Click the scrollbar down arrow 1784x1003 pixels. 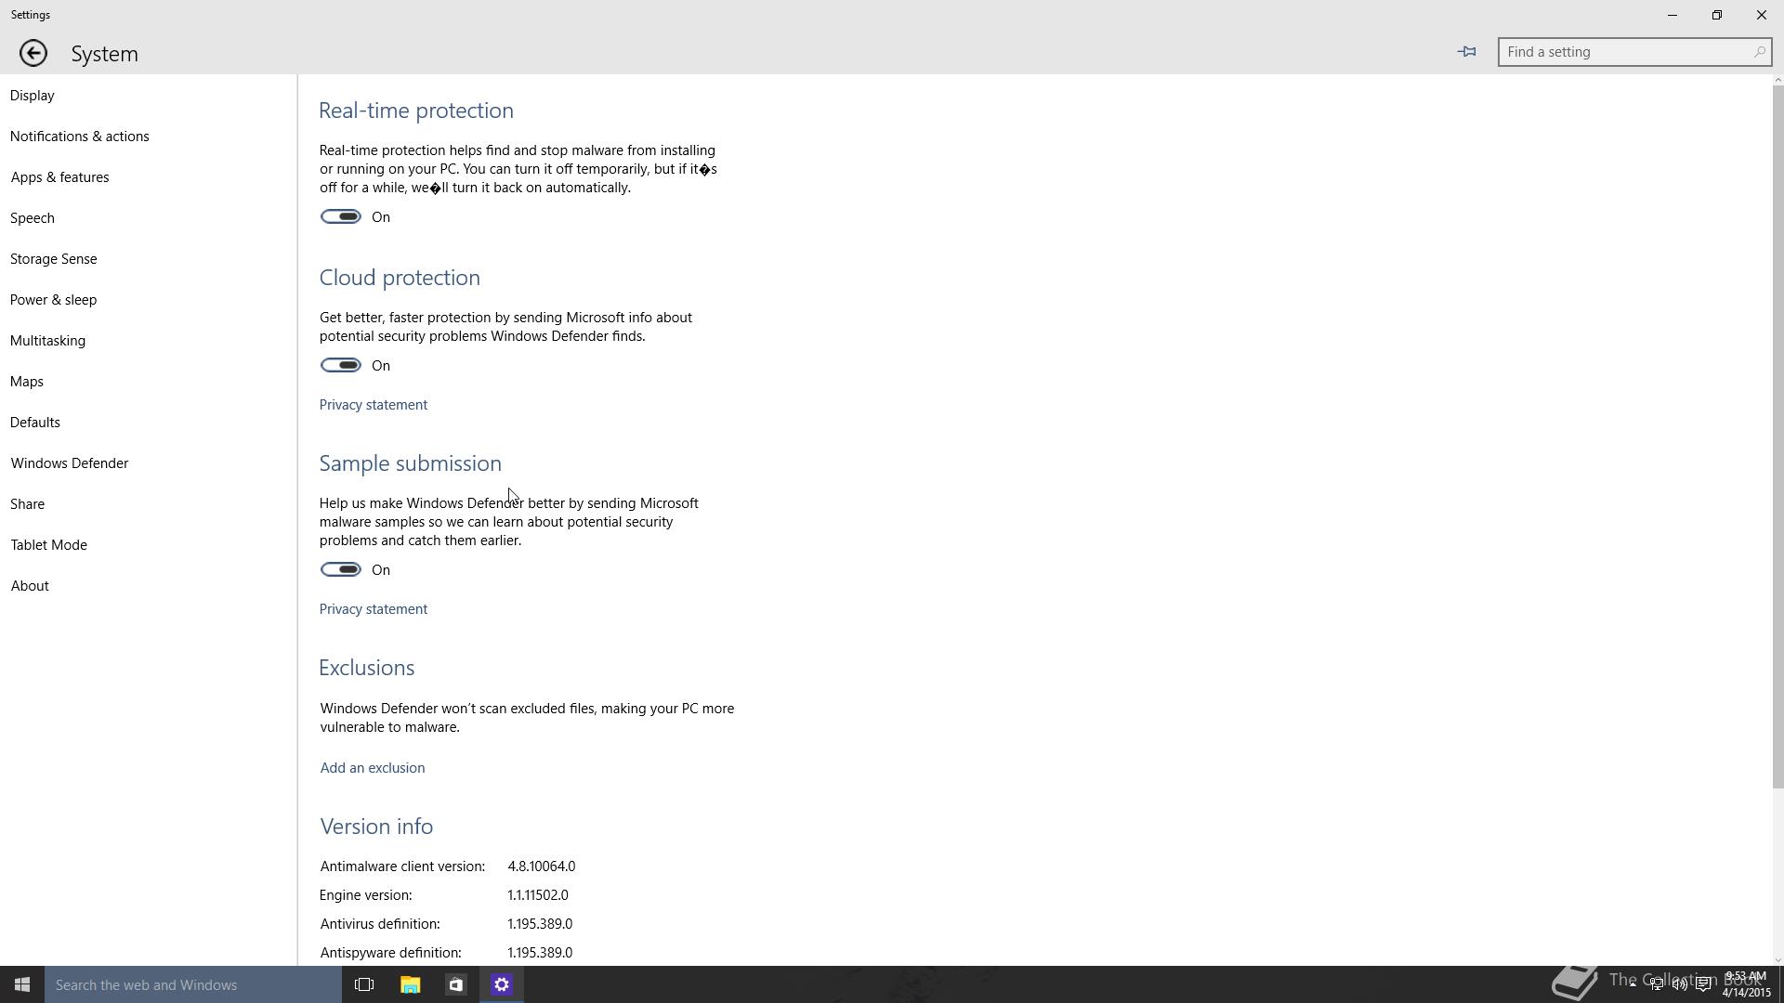click(x=1777, y=960)
